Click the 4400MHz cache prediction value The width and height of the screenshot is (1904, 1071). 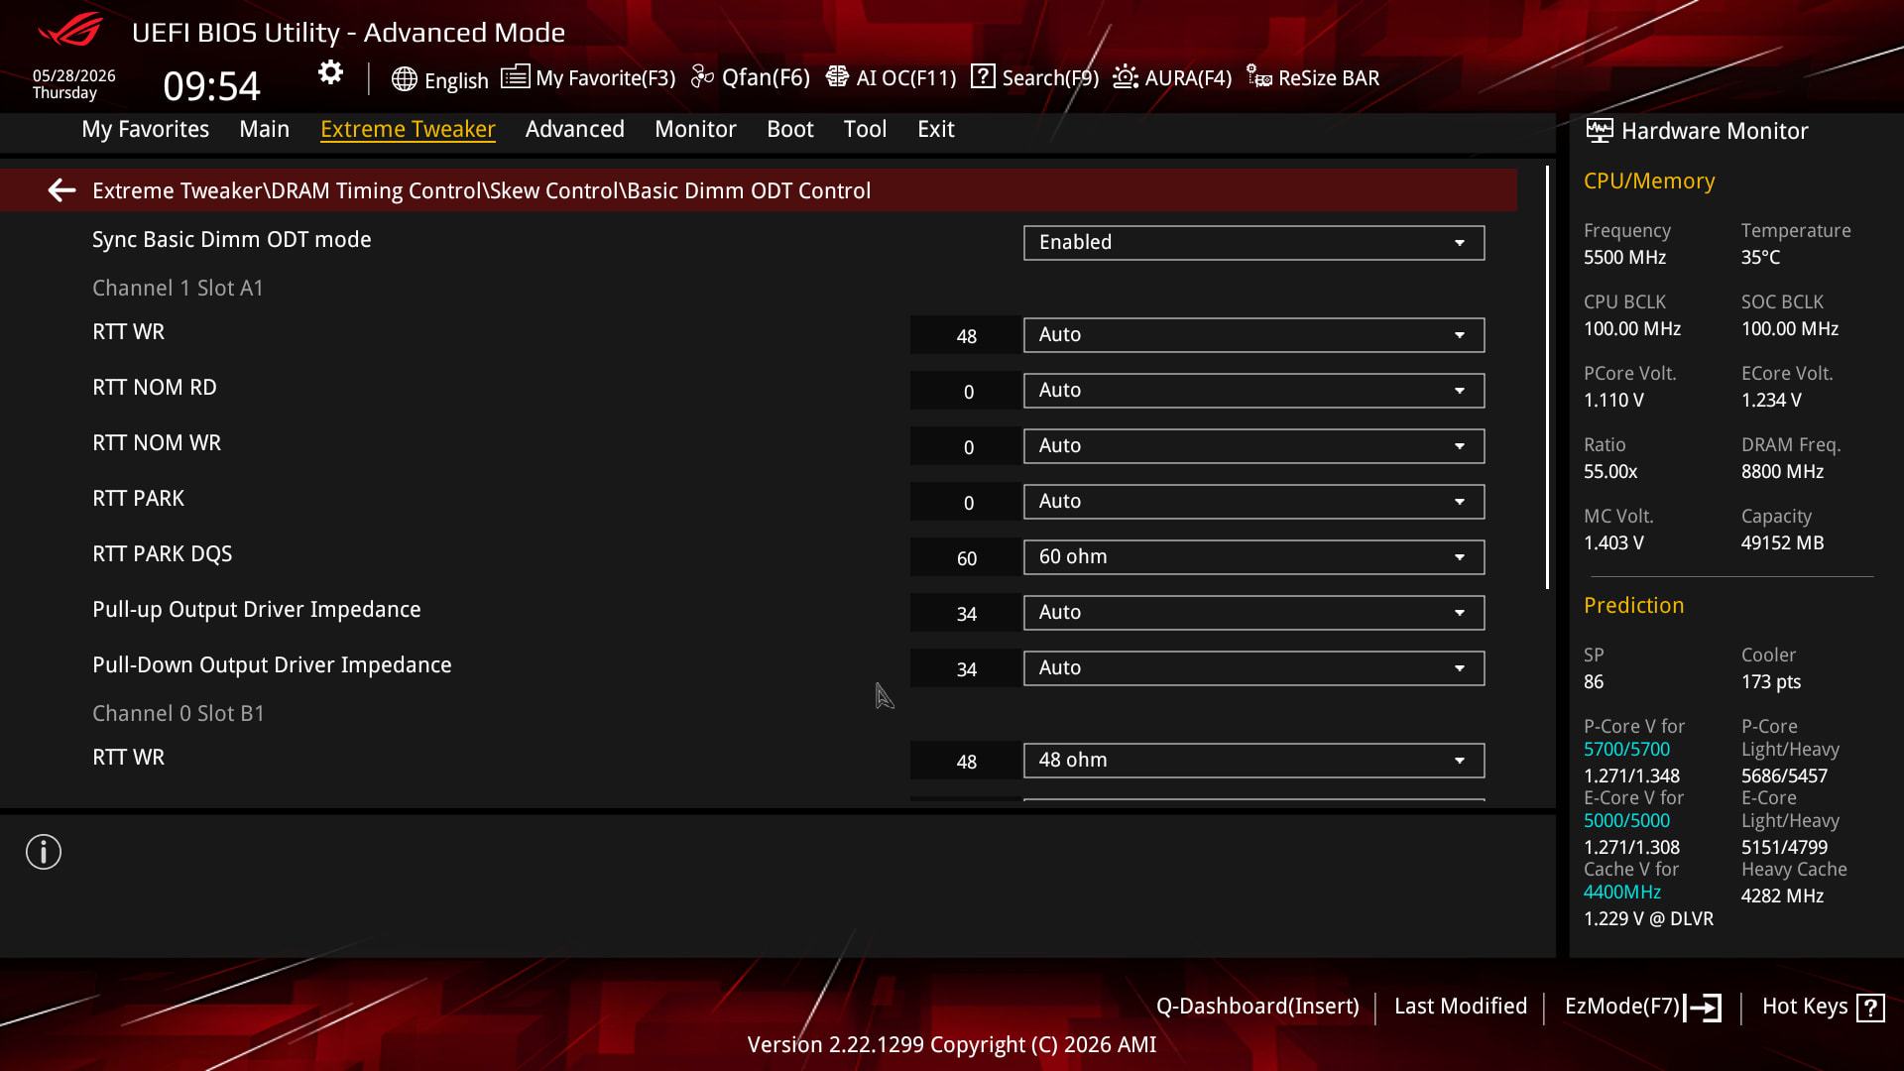tap(1622, 892)
